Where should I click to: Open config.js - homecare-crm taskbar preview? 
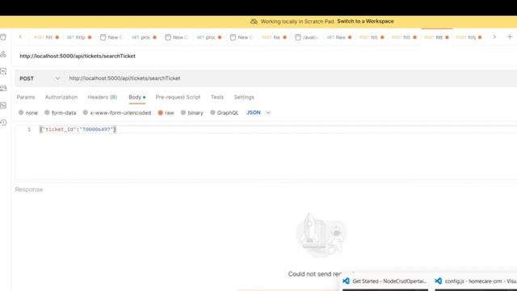(x=476, y=281)
